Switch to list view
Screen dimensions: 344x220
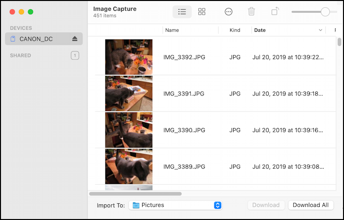[182, 12]
